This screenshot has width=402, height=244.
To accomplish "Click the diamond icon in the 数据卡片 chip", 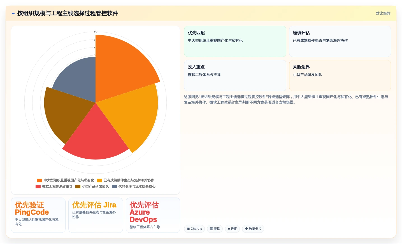I will (x=246, y=229).
